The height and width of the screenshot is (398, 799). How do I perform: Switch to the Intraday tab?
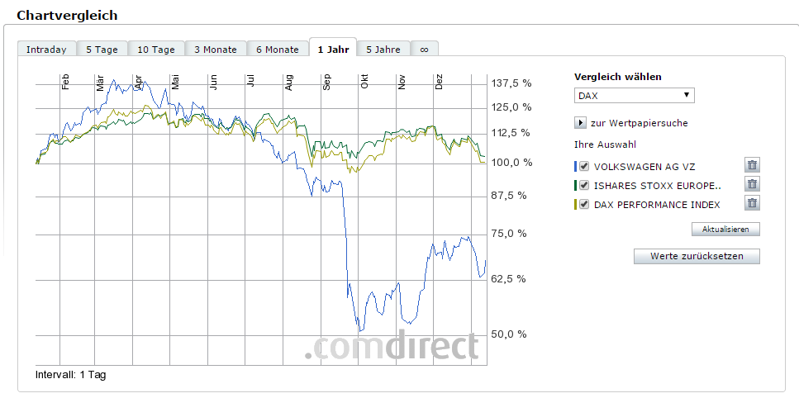tap(46, 50)
